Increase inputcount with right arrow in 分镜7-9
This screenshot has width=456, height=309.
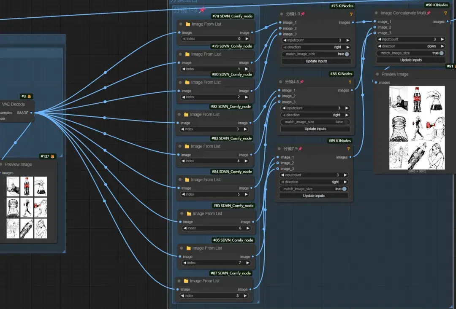(x=345, y=175)
